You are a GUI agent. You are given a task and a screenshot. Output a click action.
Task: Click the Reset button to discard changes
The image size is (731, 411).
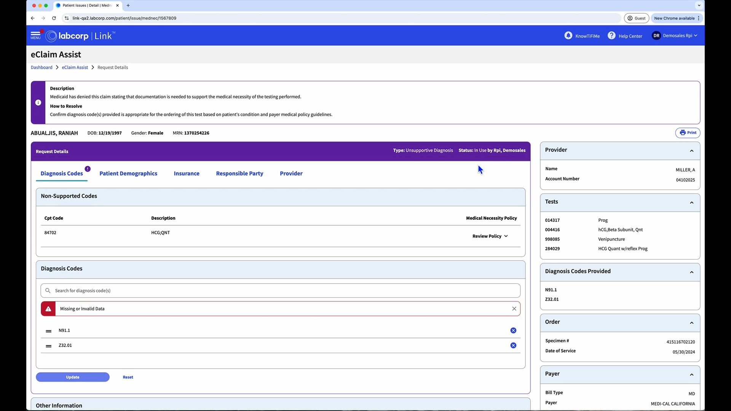click(x=128, y=377)
